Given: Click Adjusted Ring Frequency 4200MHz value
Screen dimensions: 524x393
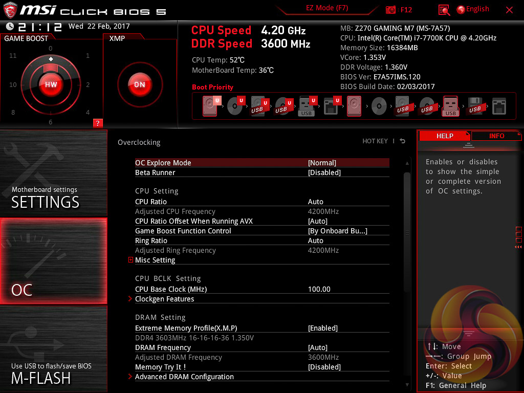Looking at the screenshot, I should (323, 250).
